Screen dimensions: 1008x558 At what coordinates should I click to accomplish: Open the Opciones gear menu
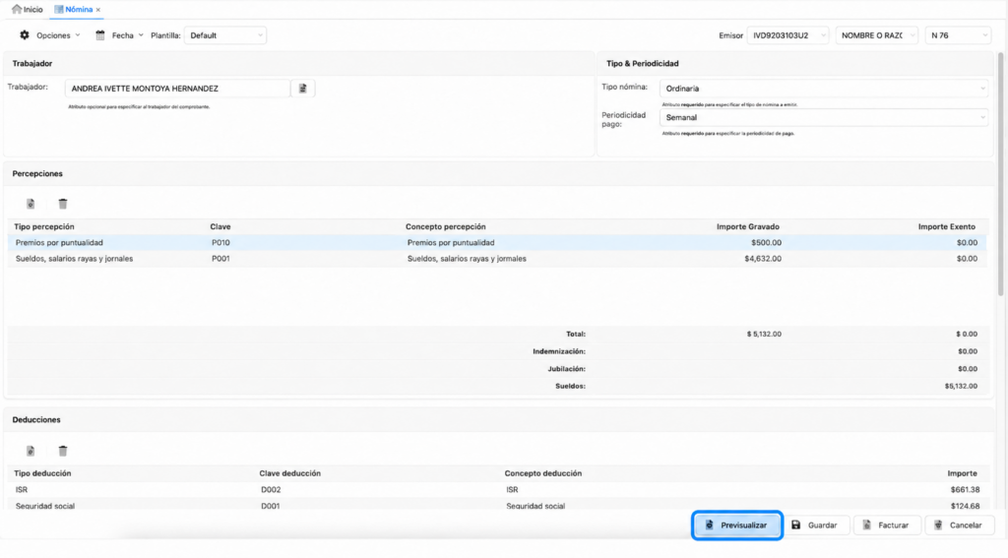(x=25, y=35)
